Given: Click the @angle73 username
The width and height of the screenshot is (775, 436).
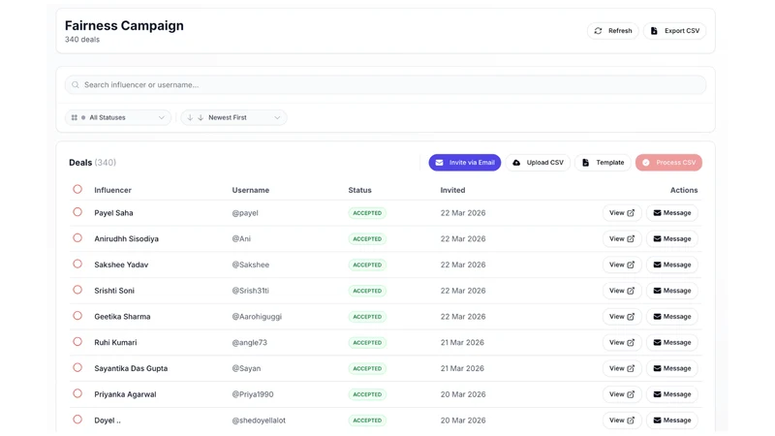Looking at the screenshot, I should 250,343.
